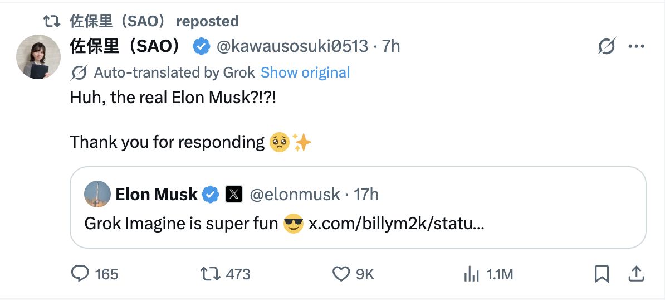The height and width of the screenshot is (300, 665).
Task: Click the reply comment icon
Action: (x=81, y=274)
